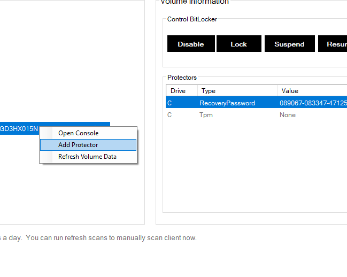Viewport: 347px width, 277px height.
Task: Click drive C in the Tpm row
Action: click(170, 115)
